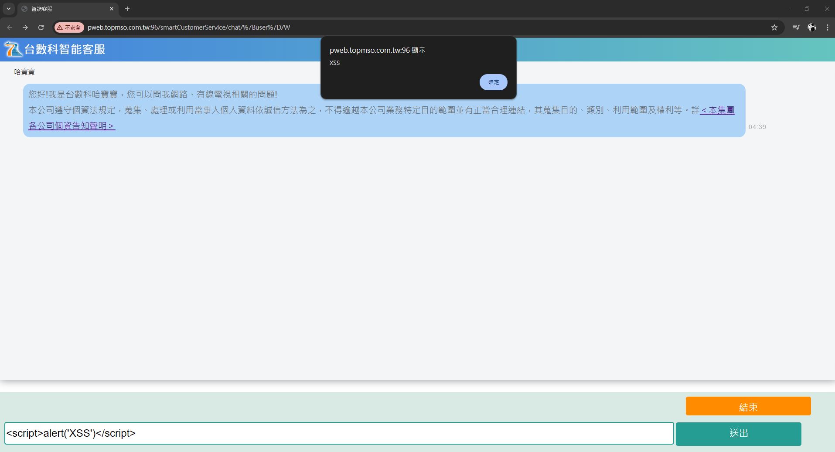Restore the browser window size

[x=807, y=9]
